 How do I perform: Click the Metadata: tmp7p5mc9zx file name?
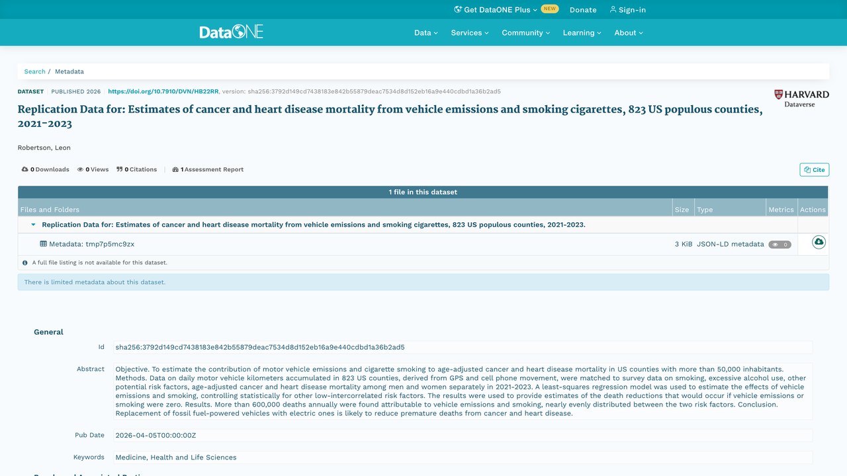point(91,244)
